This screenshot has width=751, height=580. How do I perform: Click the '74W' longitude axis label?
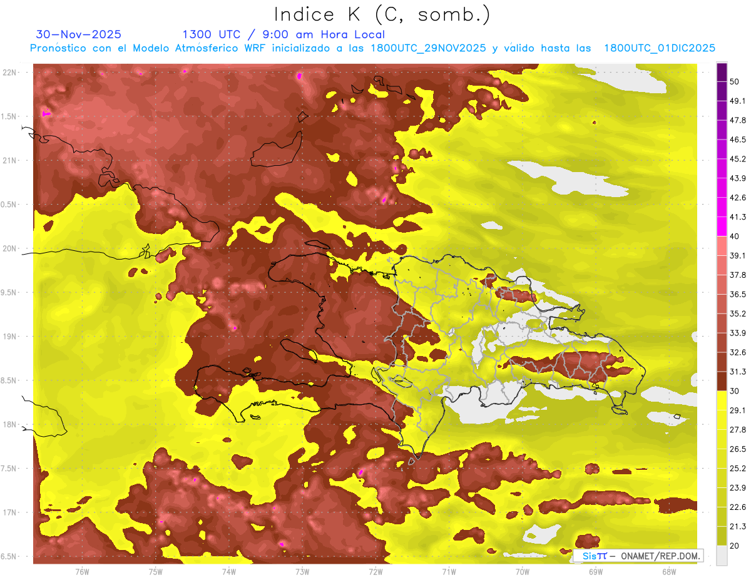(x=229, y=571)
